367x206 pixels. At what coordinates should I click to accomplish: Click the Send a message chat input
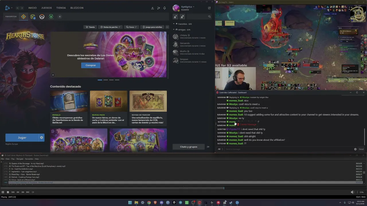pyautogui.click(x=289, y=149)
